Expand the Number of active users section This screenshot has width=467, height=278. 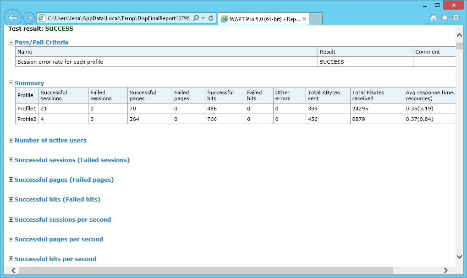point(11,140)
